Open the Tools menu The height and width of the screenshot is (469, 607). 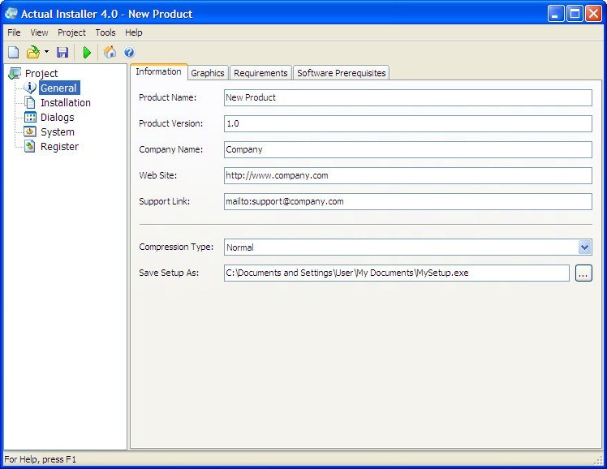[x=105, y=32]
